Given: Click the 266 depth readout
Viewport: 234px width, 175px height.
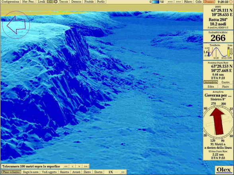Looking at the screenshot, I should pos(218,38).
